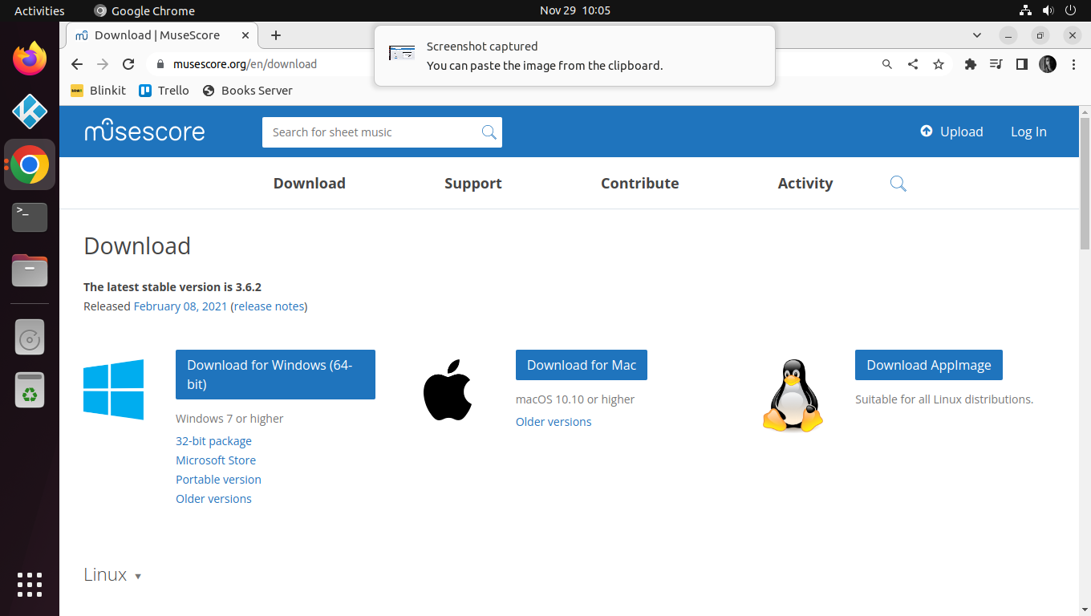
Task: Open the search icon beside Activity menu
Action: (x=898, y=183)
